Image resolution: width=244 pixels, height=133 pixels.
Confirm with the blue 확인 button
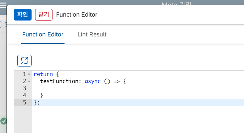(23, 15)
